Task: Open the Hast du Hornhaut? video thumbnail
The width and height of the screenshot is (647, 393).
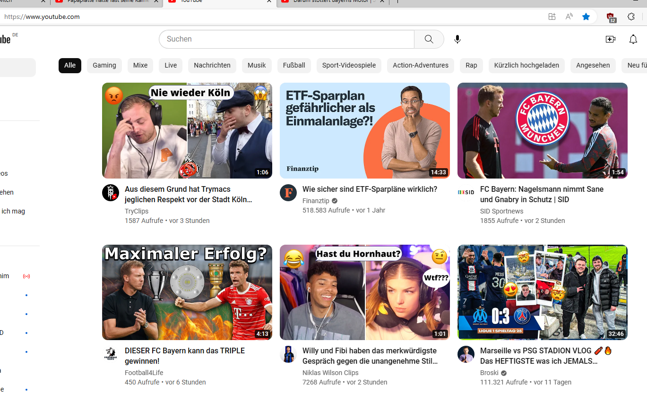Action: click(x=365, y=292)
